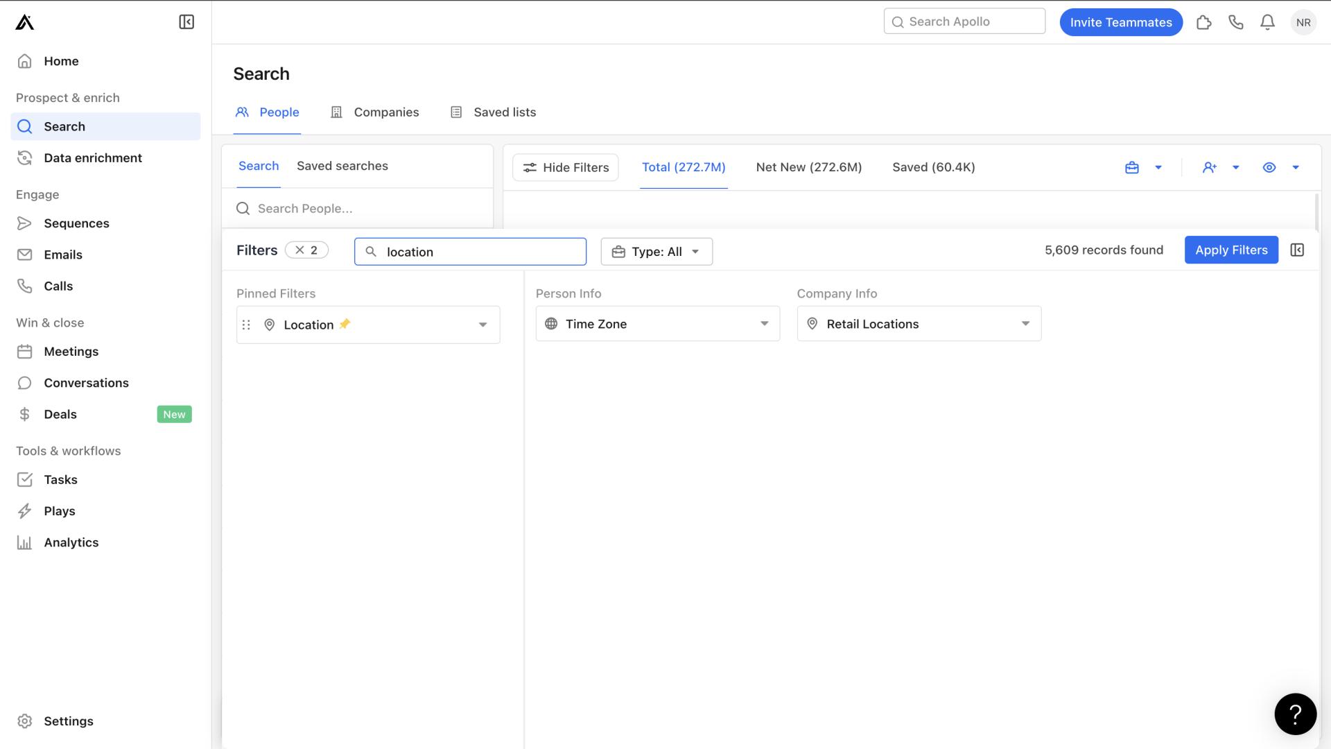Screen dimensions: 1331x749
Task: Click the eye visibility icon
Action: 1270,167
